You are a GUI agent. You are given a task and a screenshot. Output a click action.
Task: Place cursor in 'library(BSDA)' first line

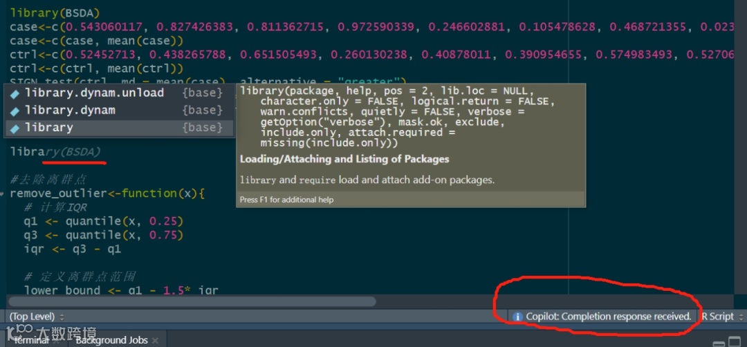[55, 13]
